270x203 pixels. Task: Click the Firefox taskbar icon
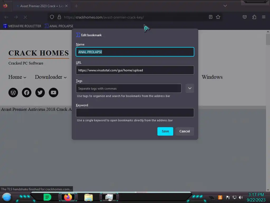click(x=68, y=197)
